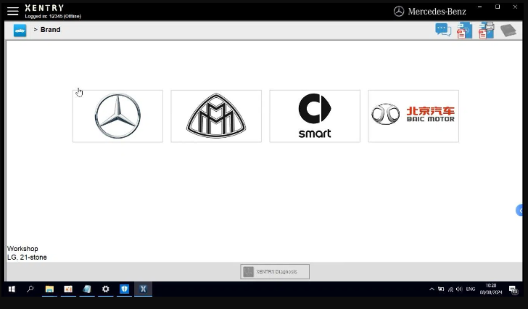Viewport: 528px width, 309px height.
Task: Open Windows Security shield in taskbar
Action: click(125, 289)
